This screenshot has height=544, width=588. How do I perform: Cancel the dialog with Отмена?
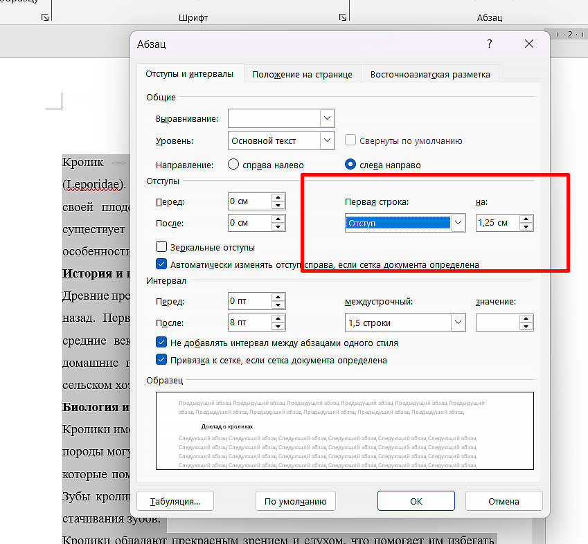tap(504, 501)
